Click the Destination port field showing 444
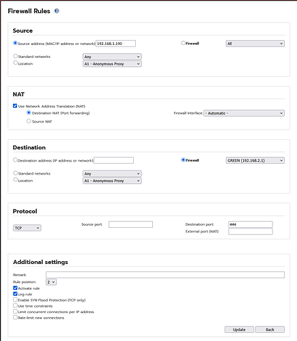 click(251, 224)
